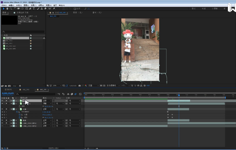
Task: Select the Puppet Pin tool
Action: (x=54, y=9)
